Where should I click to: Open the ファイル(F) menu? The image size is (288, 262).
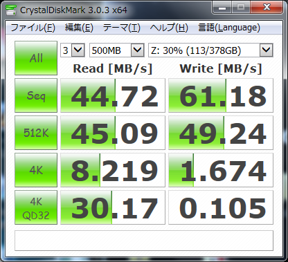[33, 28]
